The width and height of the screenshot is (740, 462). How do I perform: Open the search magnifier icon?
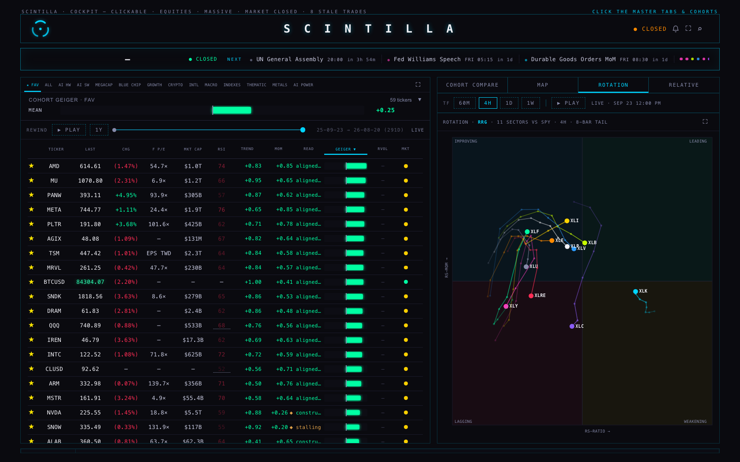point(699,29)
